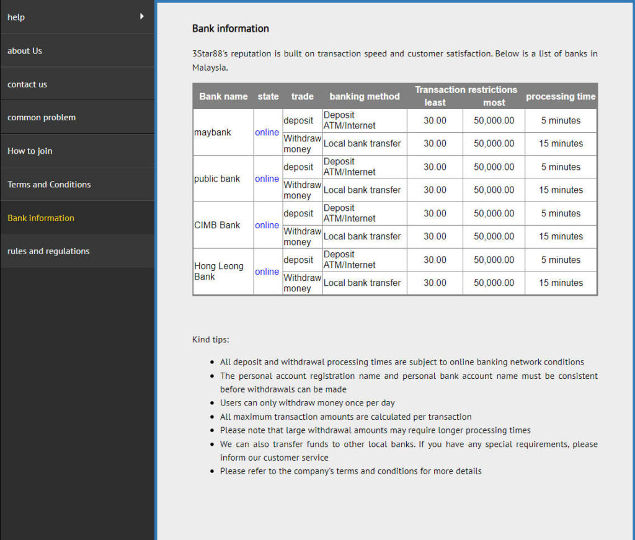Open the common problem section
Viewport: 635px width, 540px height.
click(x=77, y=117)
